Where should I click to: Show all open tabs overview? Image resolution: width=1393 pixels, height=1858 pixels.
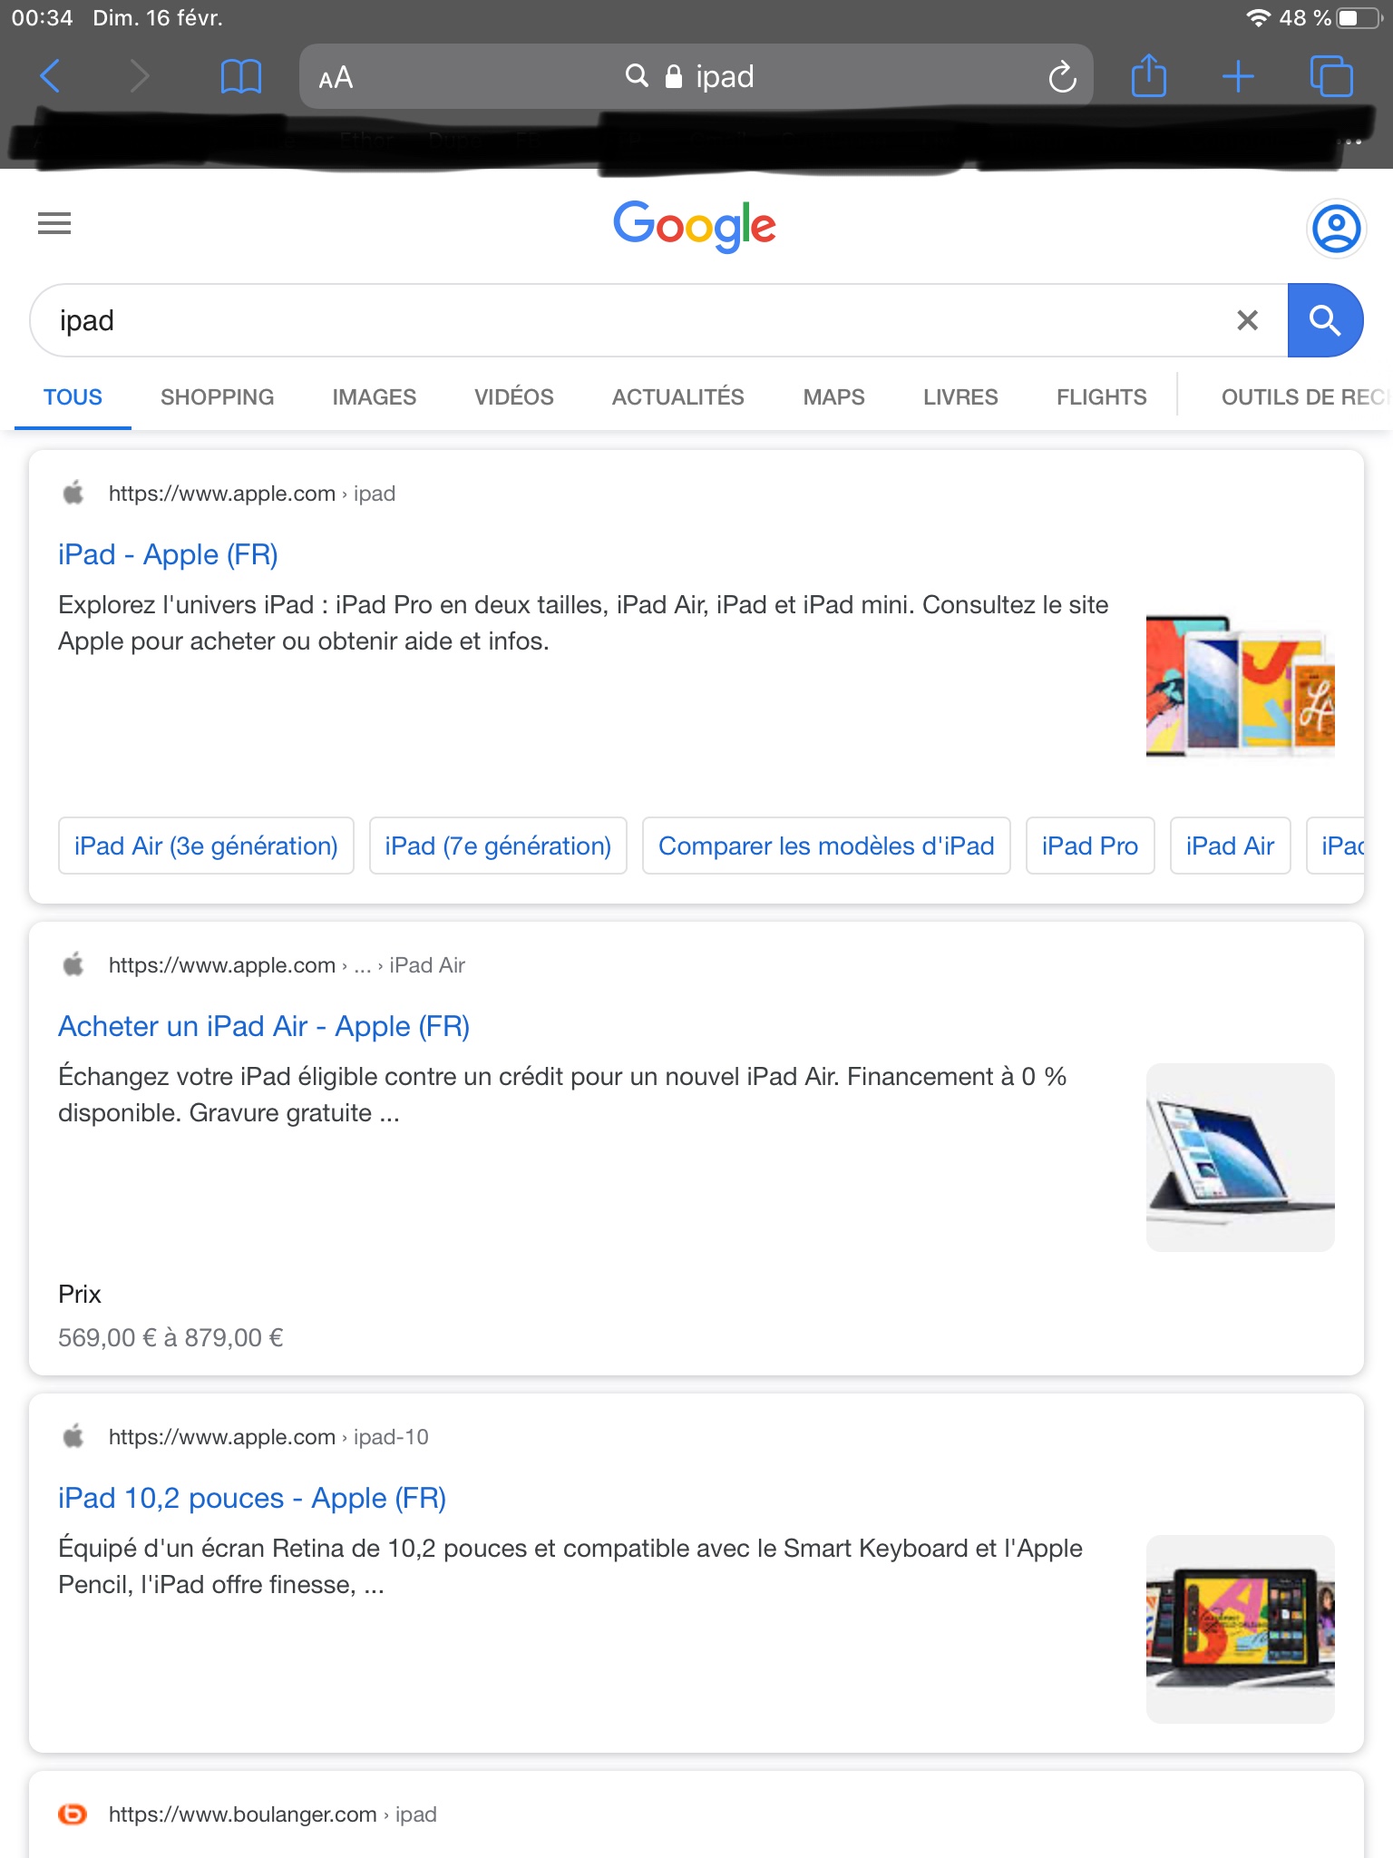[x=1331, y=76]
